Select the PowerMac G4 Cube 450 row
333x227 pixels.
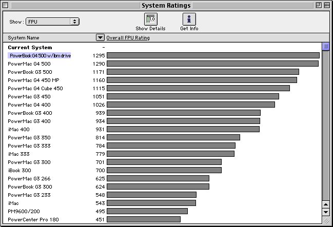tap(163, 89)
